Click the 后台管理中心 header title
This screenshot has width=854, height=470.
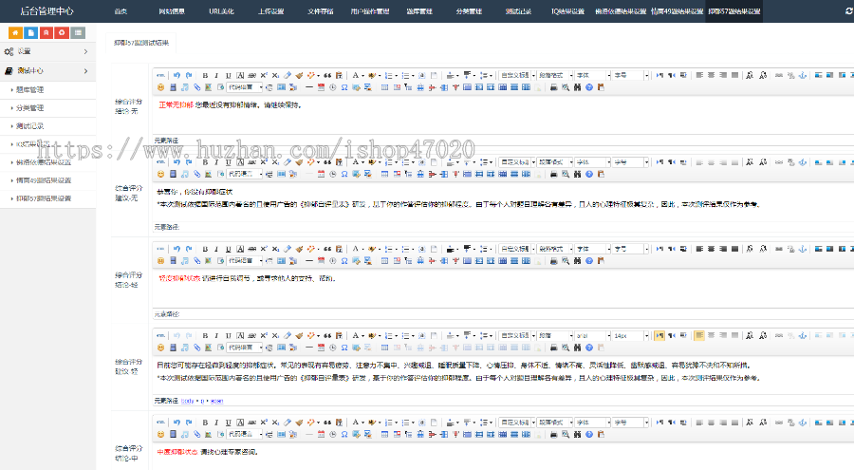[x=46, y=10]
